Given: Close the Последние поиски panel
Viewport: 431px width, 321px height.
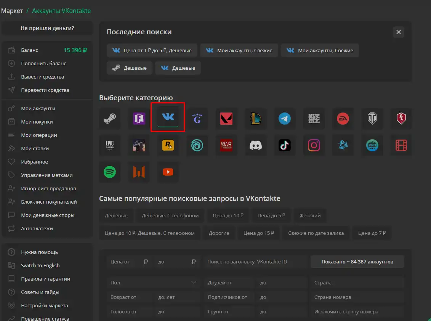Looking at the screenshot, I should pyautogui.click(x=398, y=32).
